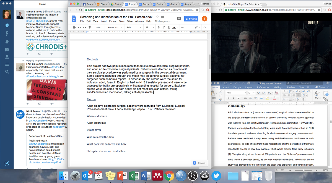
Task: Click the Google Docs home icon
Action: click(74, 19)
